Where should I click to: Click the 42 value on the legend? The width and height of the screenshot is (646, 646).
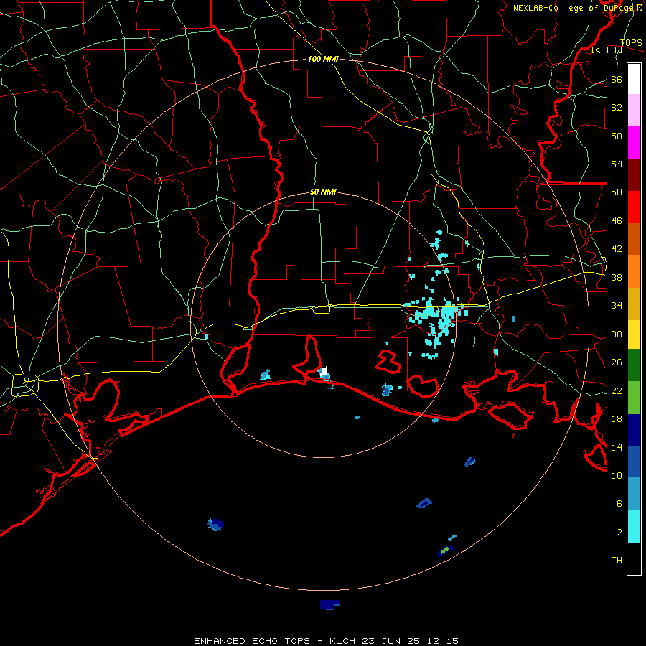[617, 249]
